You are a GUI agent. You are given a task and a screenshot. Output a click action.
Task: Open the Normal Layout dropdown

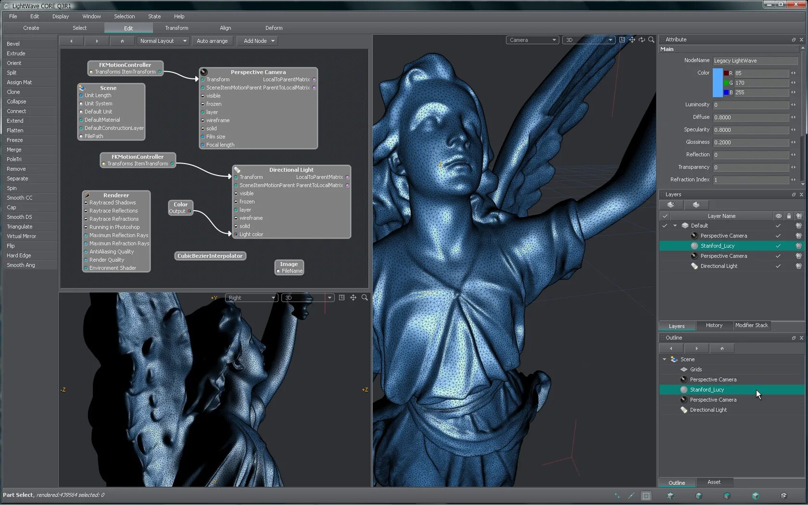(x=163, y=41)
